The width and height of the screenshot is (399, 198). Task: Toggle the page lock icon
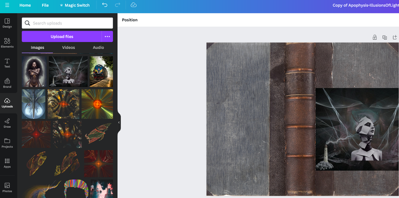(375, 37)
